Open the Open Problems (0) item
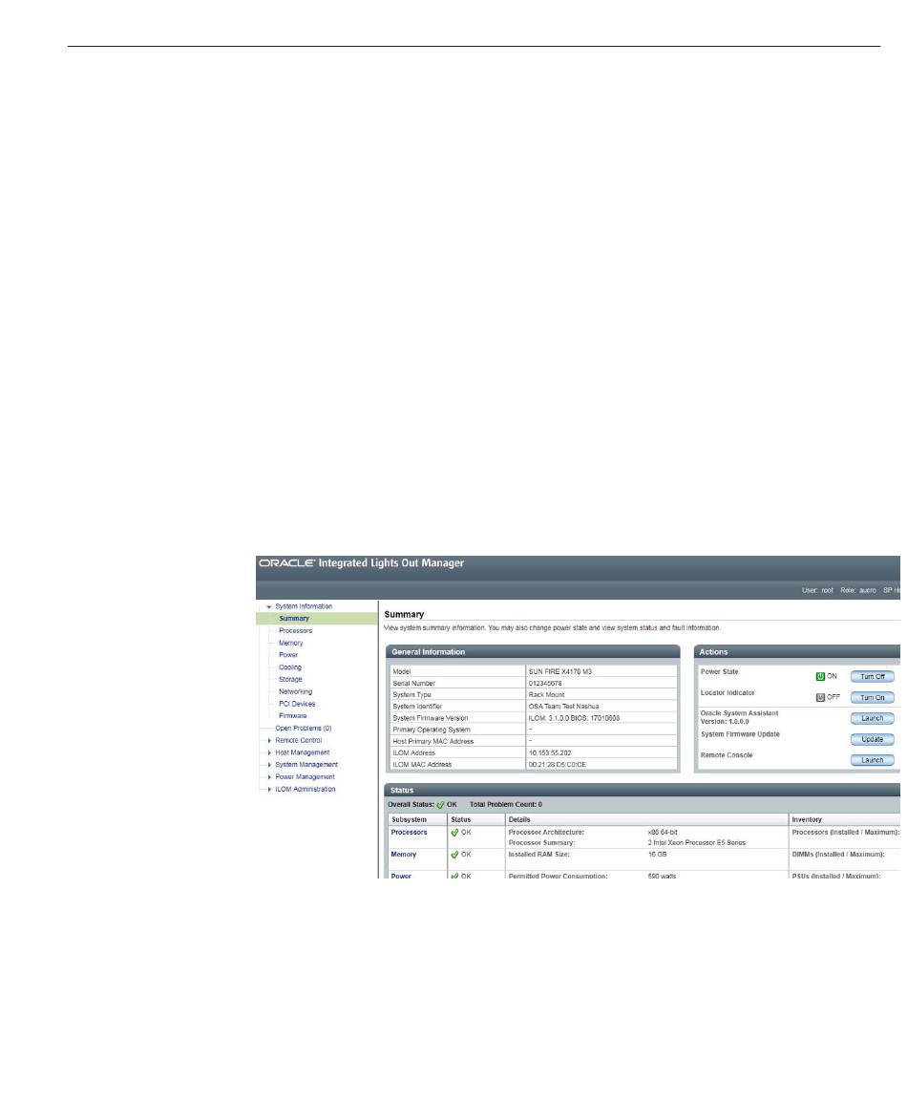 (304, 729)
